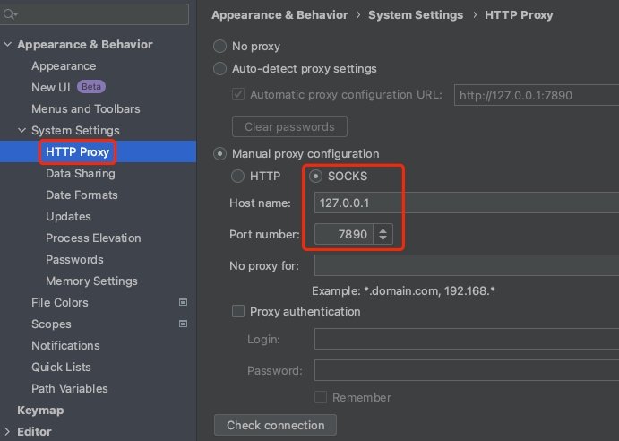The height and width of the screenshot is (441, 619).
Task: Open File Colors settings
Action: (x=60, y=302)
